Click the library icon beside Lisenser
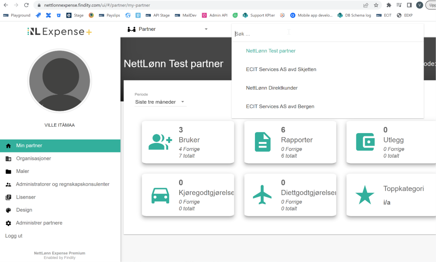Screen dimensions: 436x262 (x=8, y=197)
